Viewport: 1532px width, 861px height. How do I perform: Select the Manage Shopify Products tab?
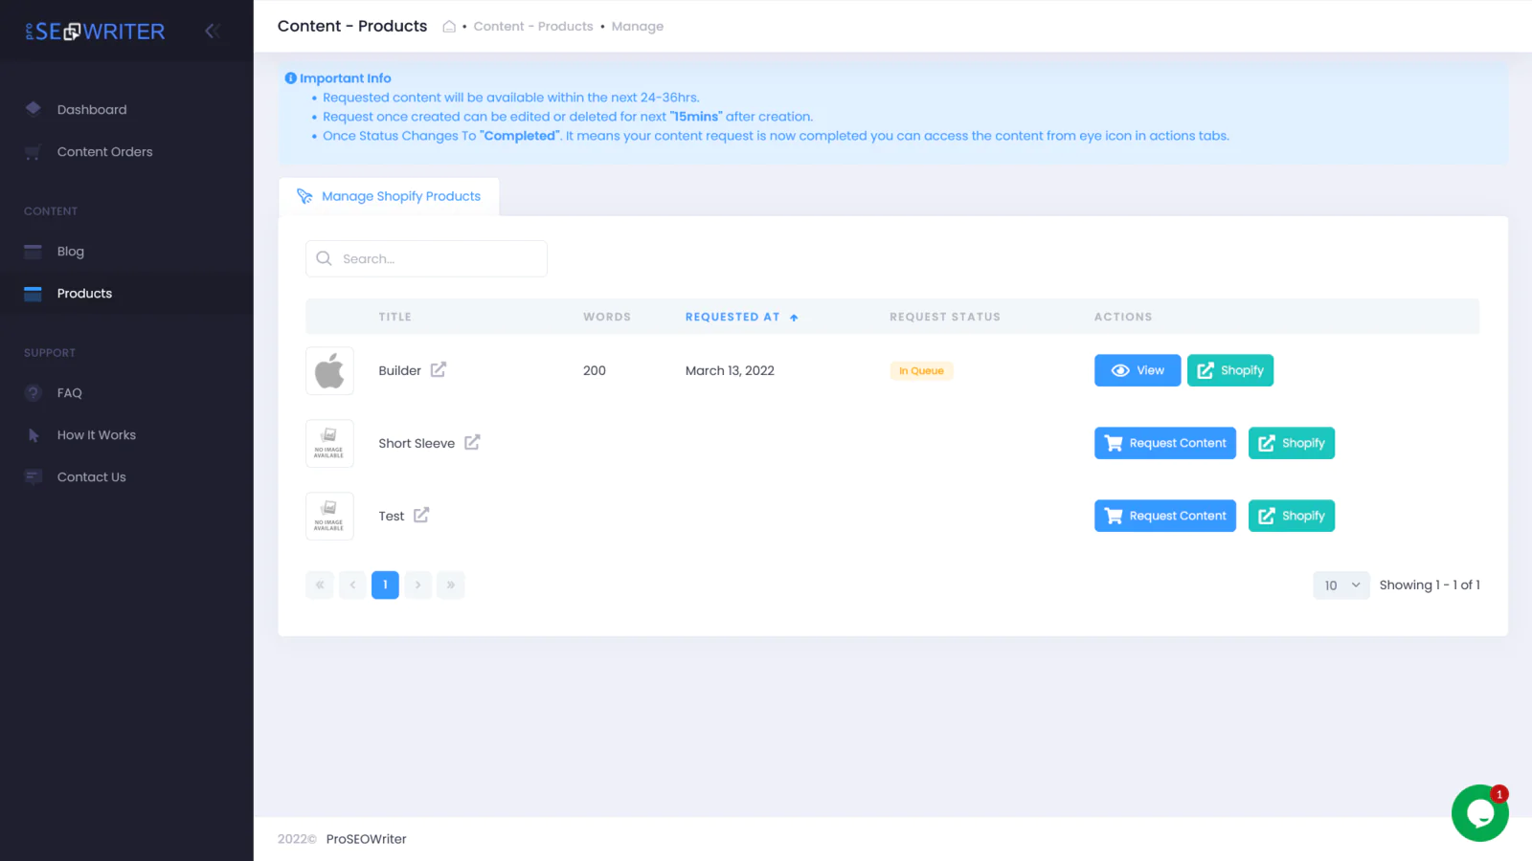[x=389, y=196]
